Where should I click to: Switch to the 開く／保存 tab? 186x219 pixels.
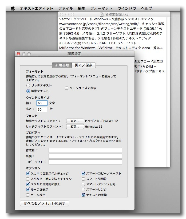[x=84, y=65]
